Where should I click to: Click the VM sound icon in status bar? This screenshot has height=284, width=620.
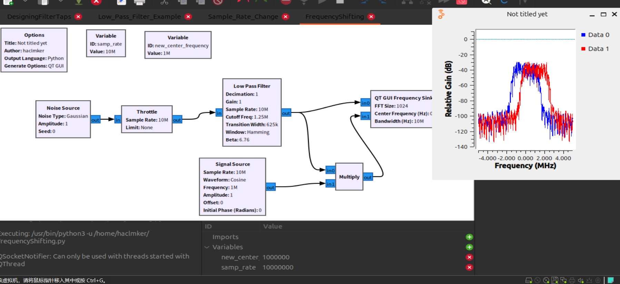coord(581,280)
